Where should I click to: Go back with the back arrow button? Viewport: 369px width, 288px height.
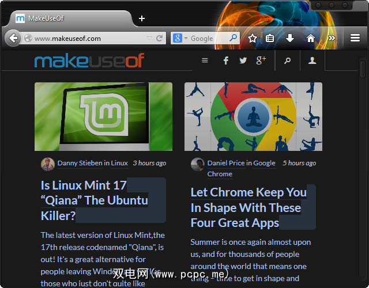click(x=13, y=38)
